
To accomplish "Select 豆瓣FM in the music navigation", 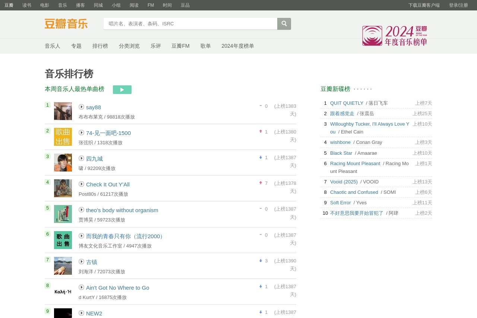I will (180, 46).
